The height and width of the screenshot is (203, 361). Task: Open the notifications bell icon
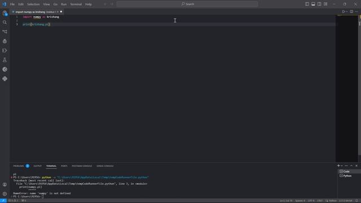356,201
